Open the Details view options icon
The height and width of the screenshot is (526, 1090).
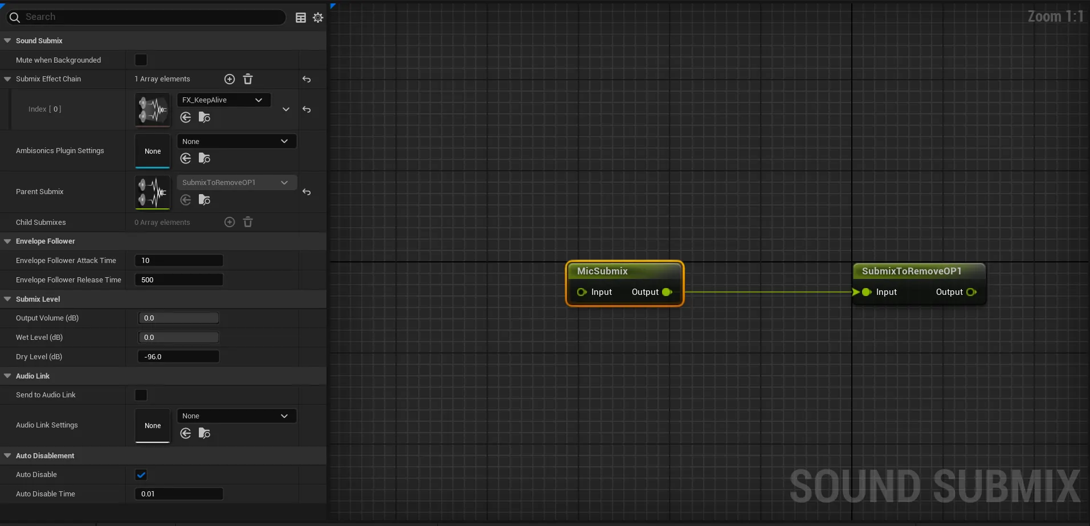tap(300, 17)
